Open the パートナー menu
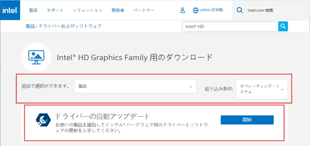Screen dimensions: 310x146 pyautogui.click(x=144, y=10)
